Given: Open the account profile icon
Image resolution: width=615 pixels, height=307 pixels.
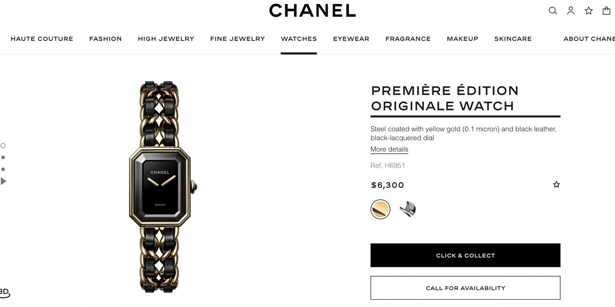Looking at the screenshot, I should click(571, 11).
